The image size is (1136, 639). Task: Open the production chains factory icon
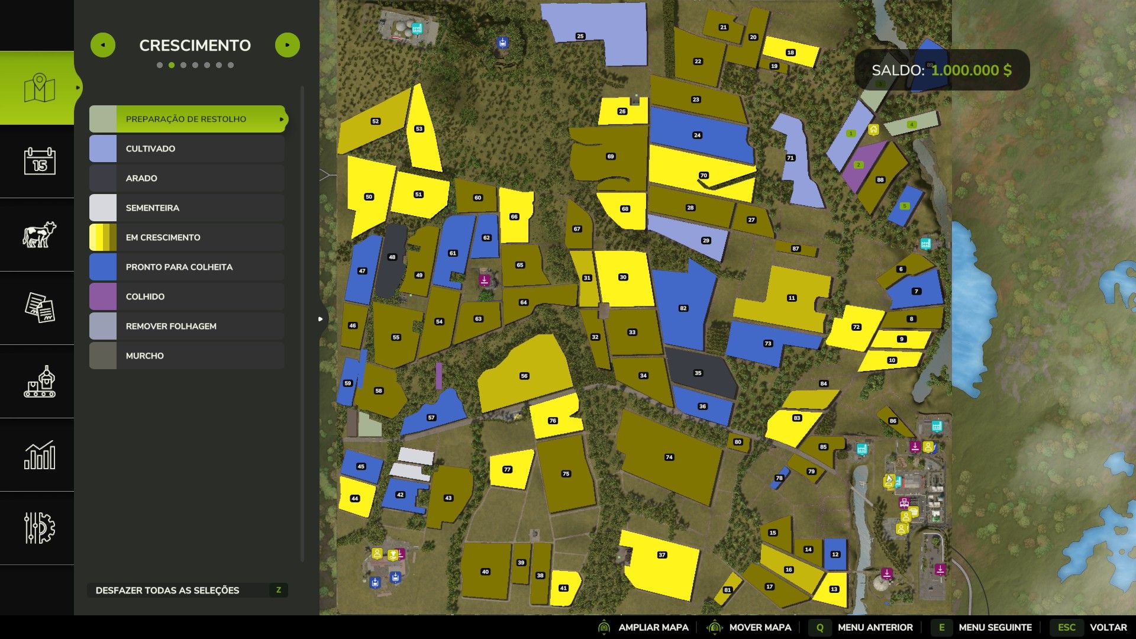coord(39,382)
